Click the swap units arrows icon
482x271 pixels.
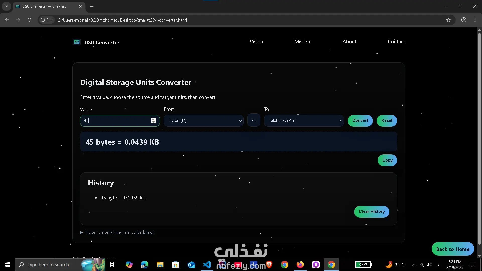tap(254, 120)
